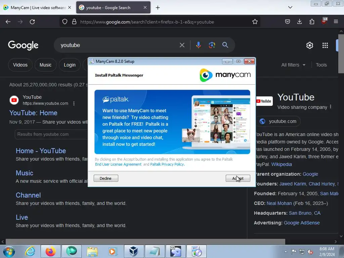Open the file explorer folder in taskbar
This screenshot has width=344, height=258.
point(92,251)
